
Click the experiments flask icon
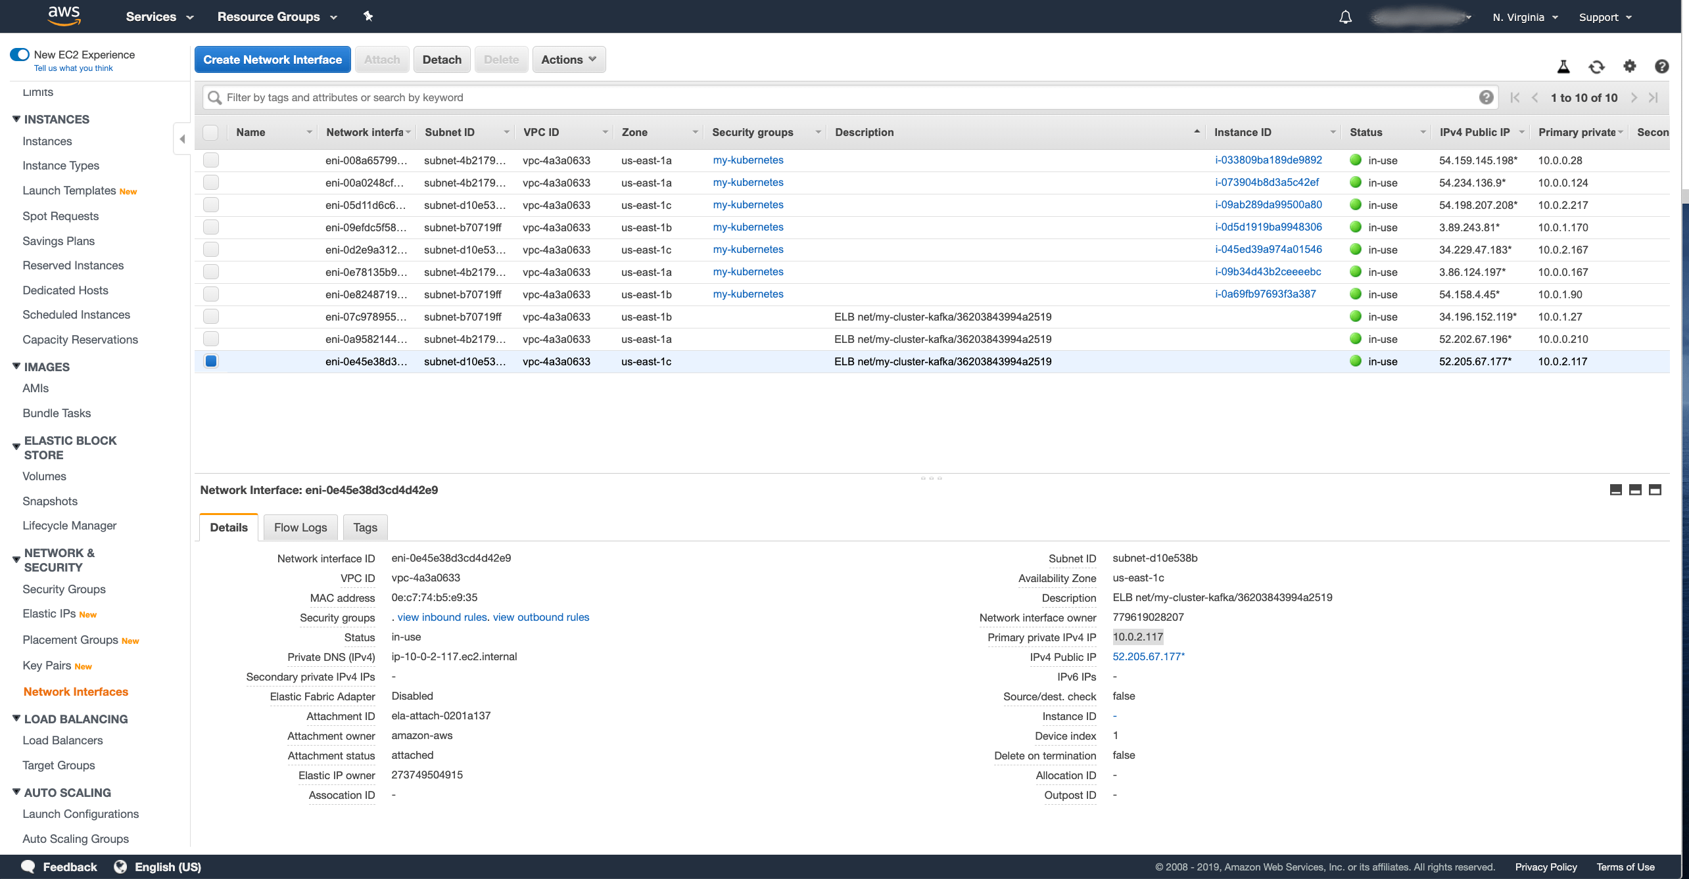coord(1563,66)
